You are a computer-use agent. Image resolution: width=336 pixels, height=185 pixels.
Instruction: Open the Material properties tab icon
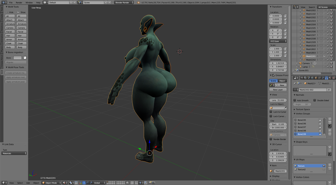330,78
